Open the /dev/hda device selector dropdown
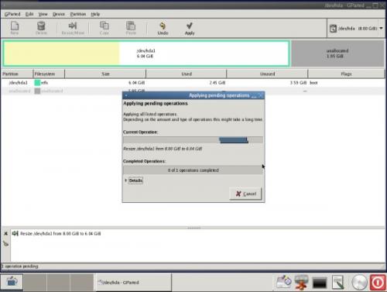 pos(356,28)
